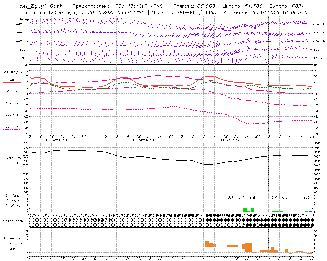Click the 1.5 precipitation amount value

coord(252,198)
